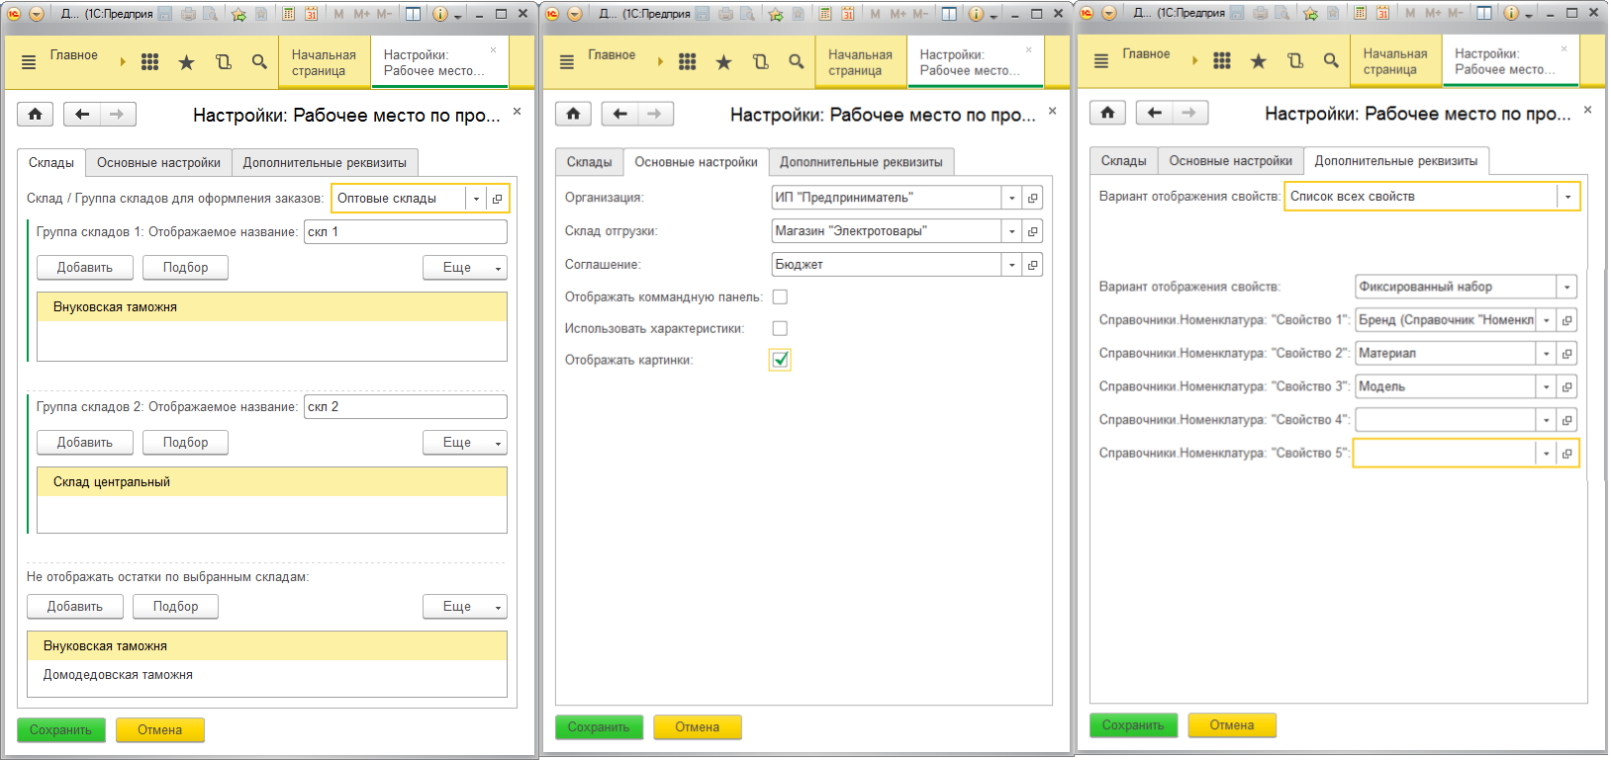The image size is (1611, 760).
Task: Click Добавить for Группа складов 1
Action: pos(84,268)
